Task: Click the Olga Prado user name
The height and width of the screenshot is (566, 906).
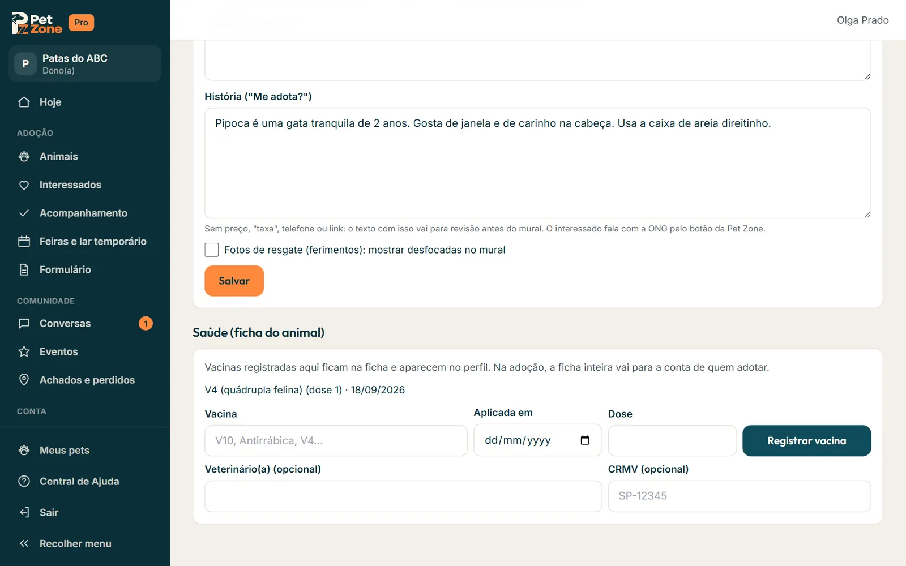Action: point(862,20)
